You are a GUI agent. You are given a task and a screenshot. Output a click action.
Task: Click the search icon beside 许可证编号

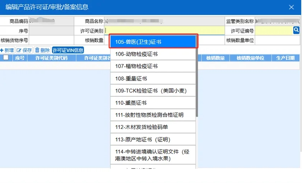click(296, 30)
